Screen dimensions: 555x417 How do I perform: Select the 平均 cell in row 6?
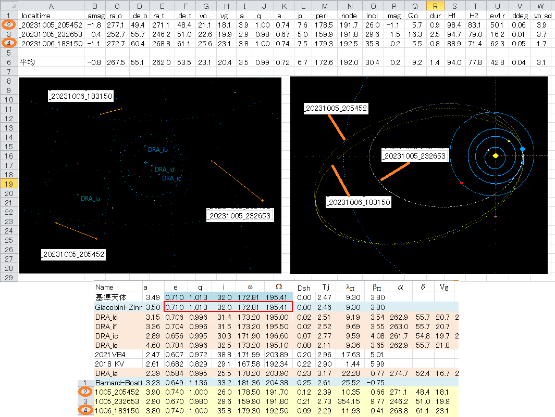[x=51, y=62]
